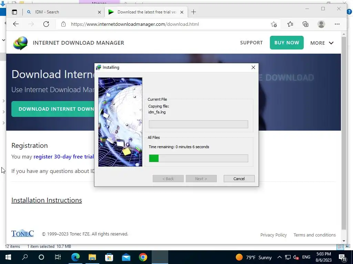Click the Installation Instructions heading link
Viewport: 353px width, 264px height.
[x=47, y=200]
